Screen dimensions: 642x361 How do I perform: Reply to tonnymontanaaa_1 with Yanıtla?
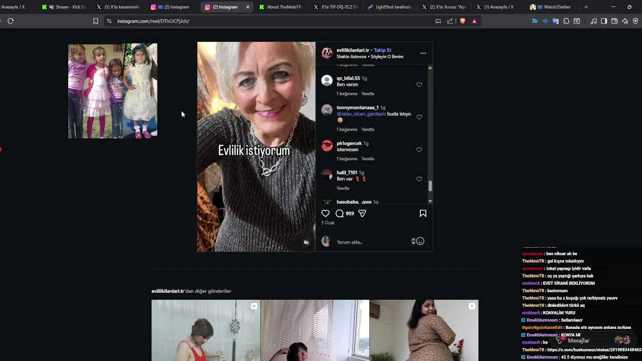pos(368,129)
